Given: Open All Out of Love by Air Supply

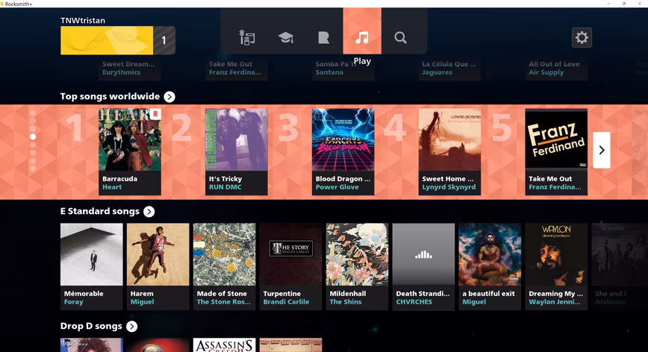Looking at the screenshot, I should point(556,69).
